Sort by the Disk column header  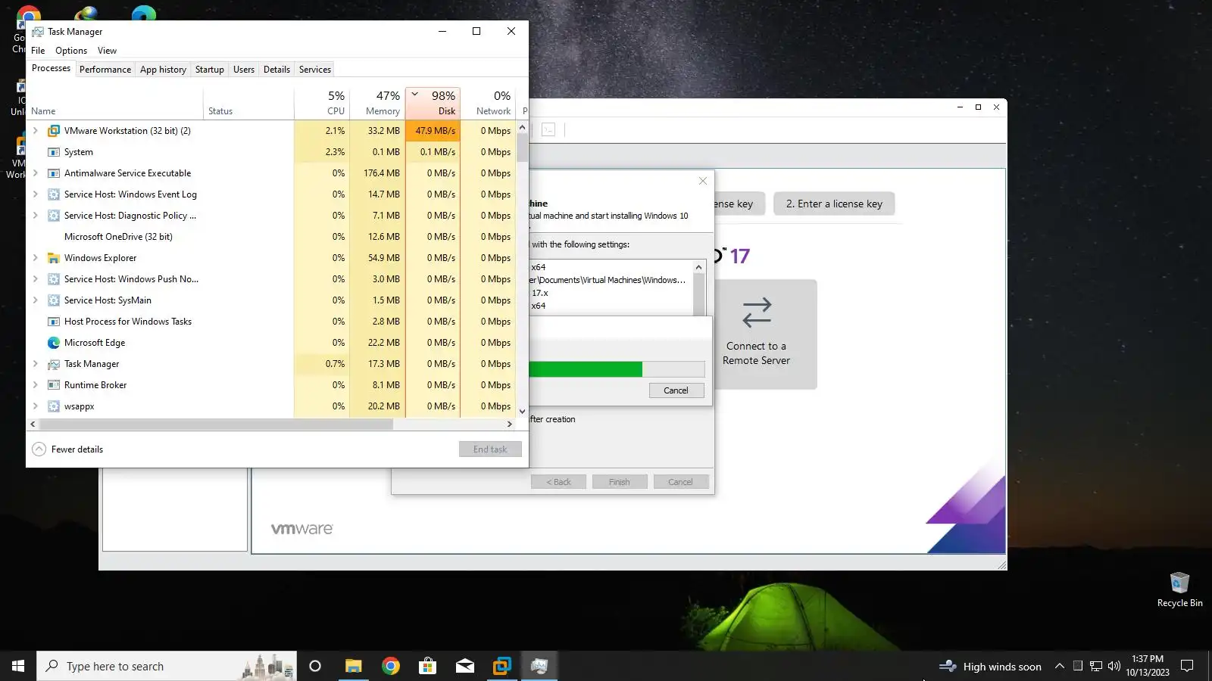click(x=433, y=103)
